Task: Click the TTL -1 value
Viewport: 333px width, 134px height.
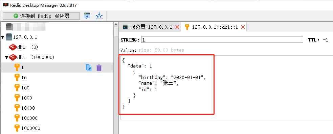Action: click(x=325, y=40)
